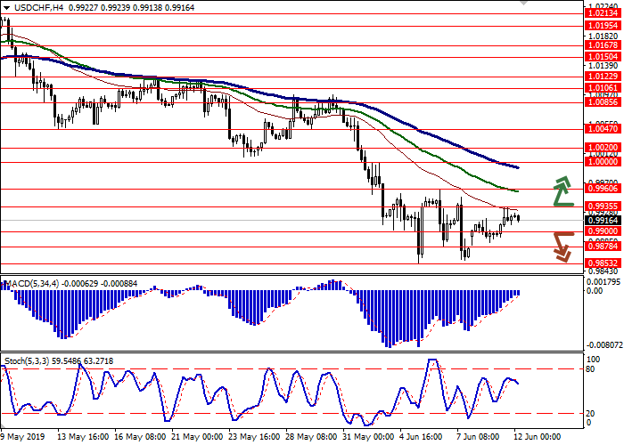This screenshot has width=624, height=445.
Task: Click the 0.99355 resistance level tag
Action: (x=603, y=206)
